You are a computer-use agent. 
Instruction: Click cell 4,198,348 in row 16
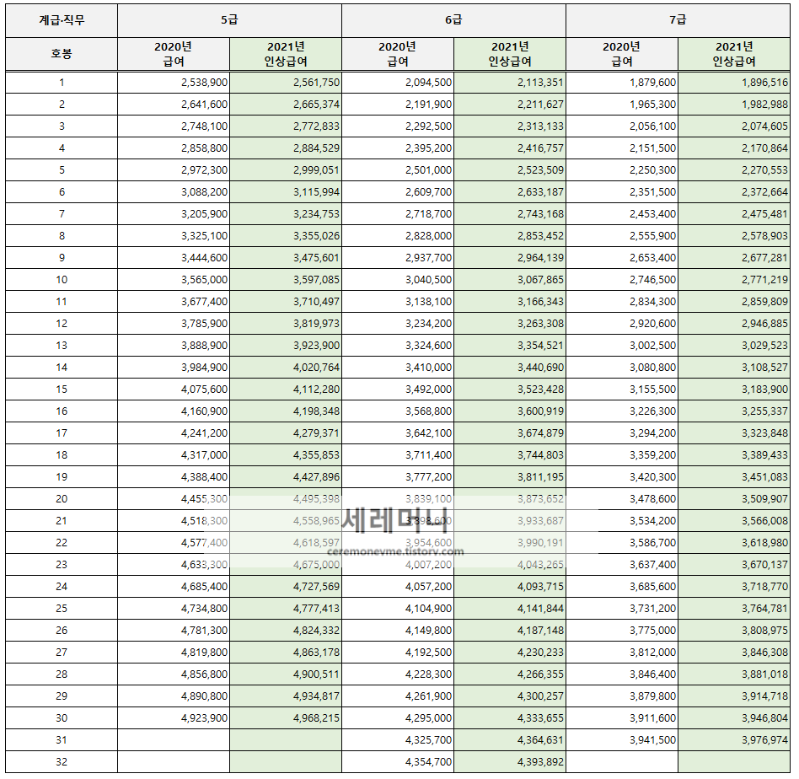[x=286, y=411]
